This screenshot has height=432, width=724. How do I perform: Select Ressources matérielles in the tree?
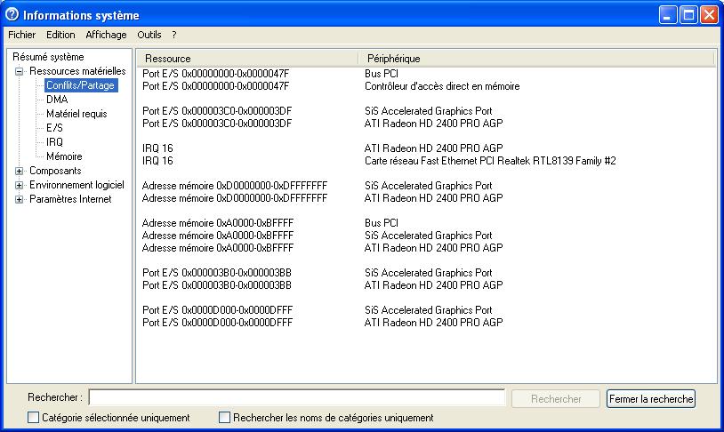coord(77,71)
